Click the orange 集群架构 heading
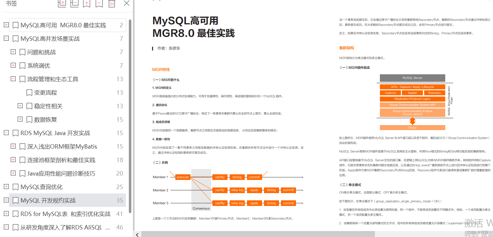 [347, 48]
